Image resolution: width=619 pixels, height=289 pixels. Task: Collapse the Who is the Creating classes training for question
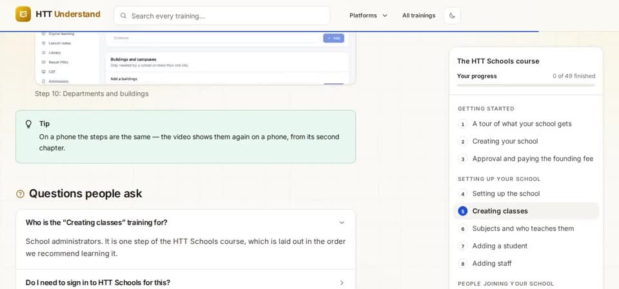pos(186,223)
